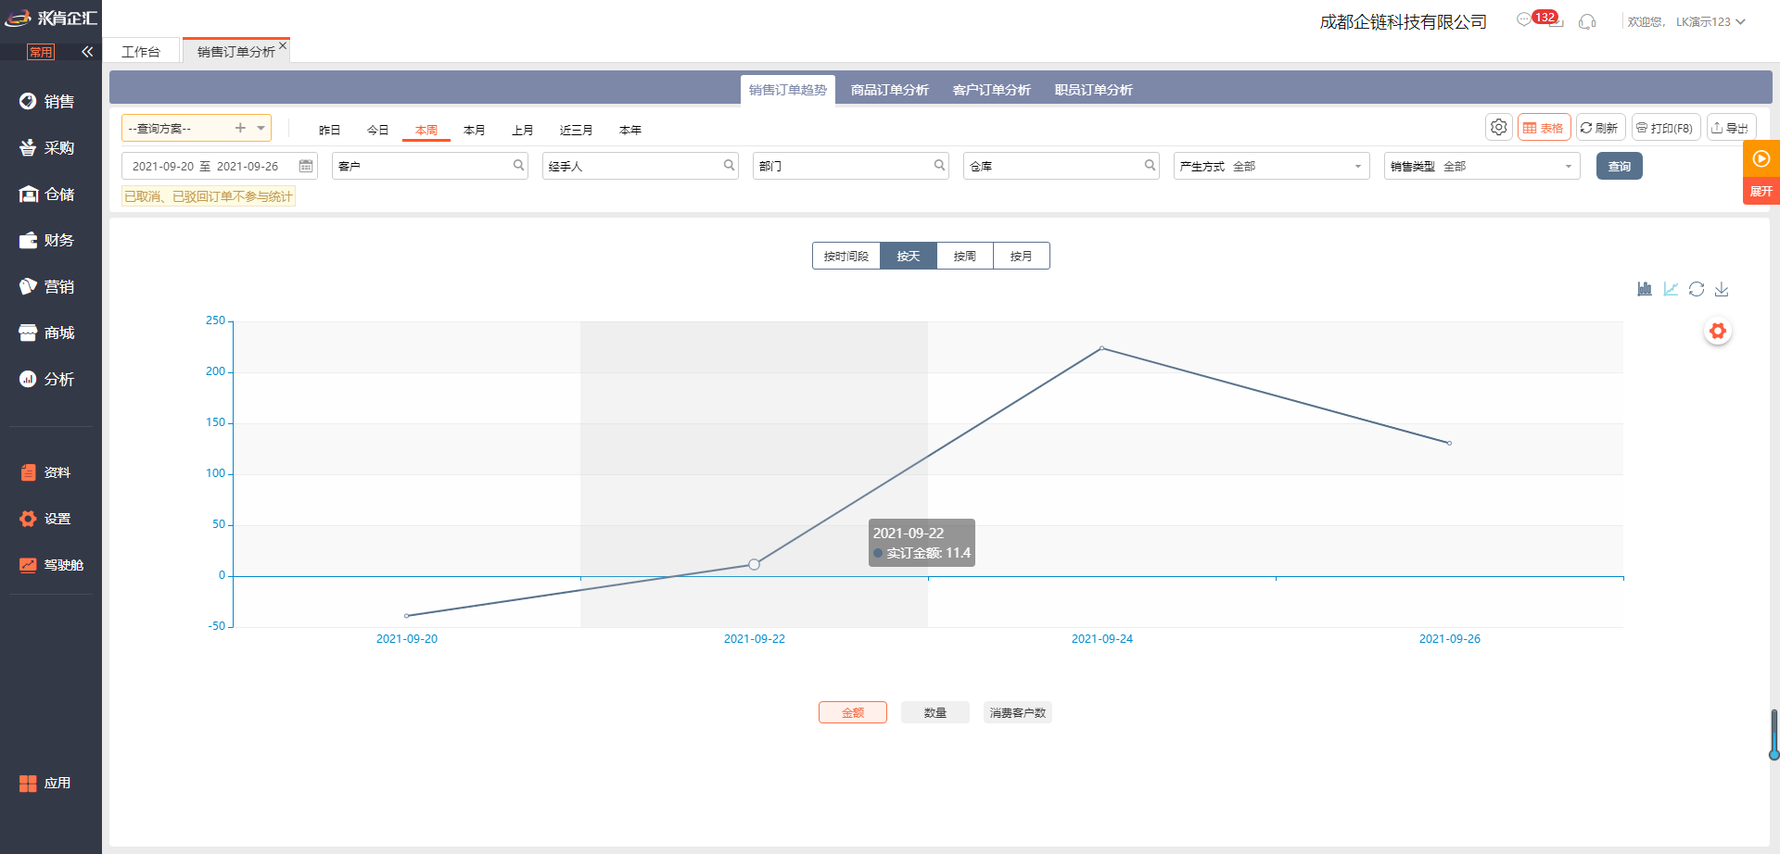This screenshot has width=1780, height=854.
Task: Open column settings gear icon
Action: (x=1498, y=128)
